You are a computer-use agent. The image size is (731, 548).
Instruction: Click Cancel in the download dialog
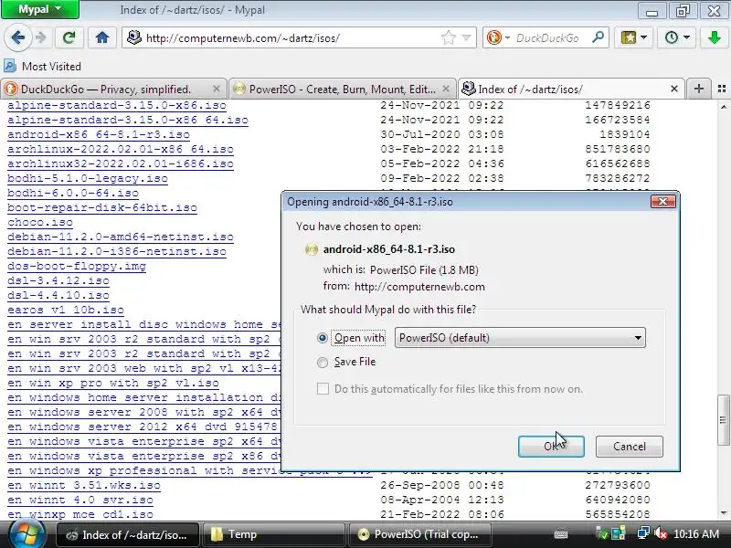[630, 447]
